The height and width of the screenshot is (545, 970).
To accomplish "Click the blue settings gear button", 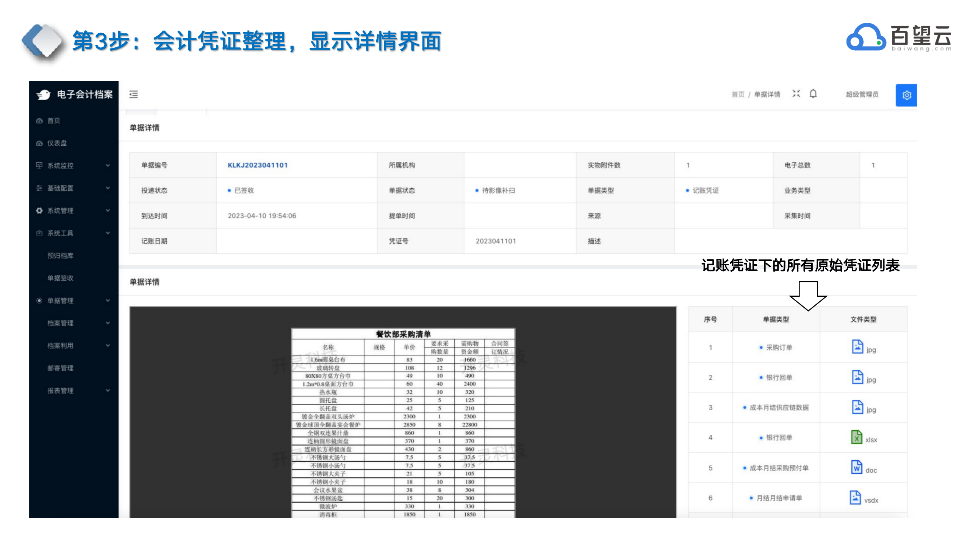I will [906, 95].
